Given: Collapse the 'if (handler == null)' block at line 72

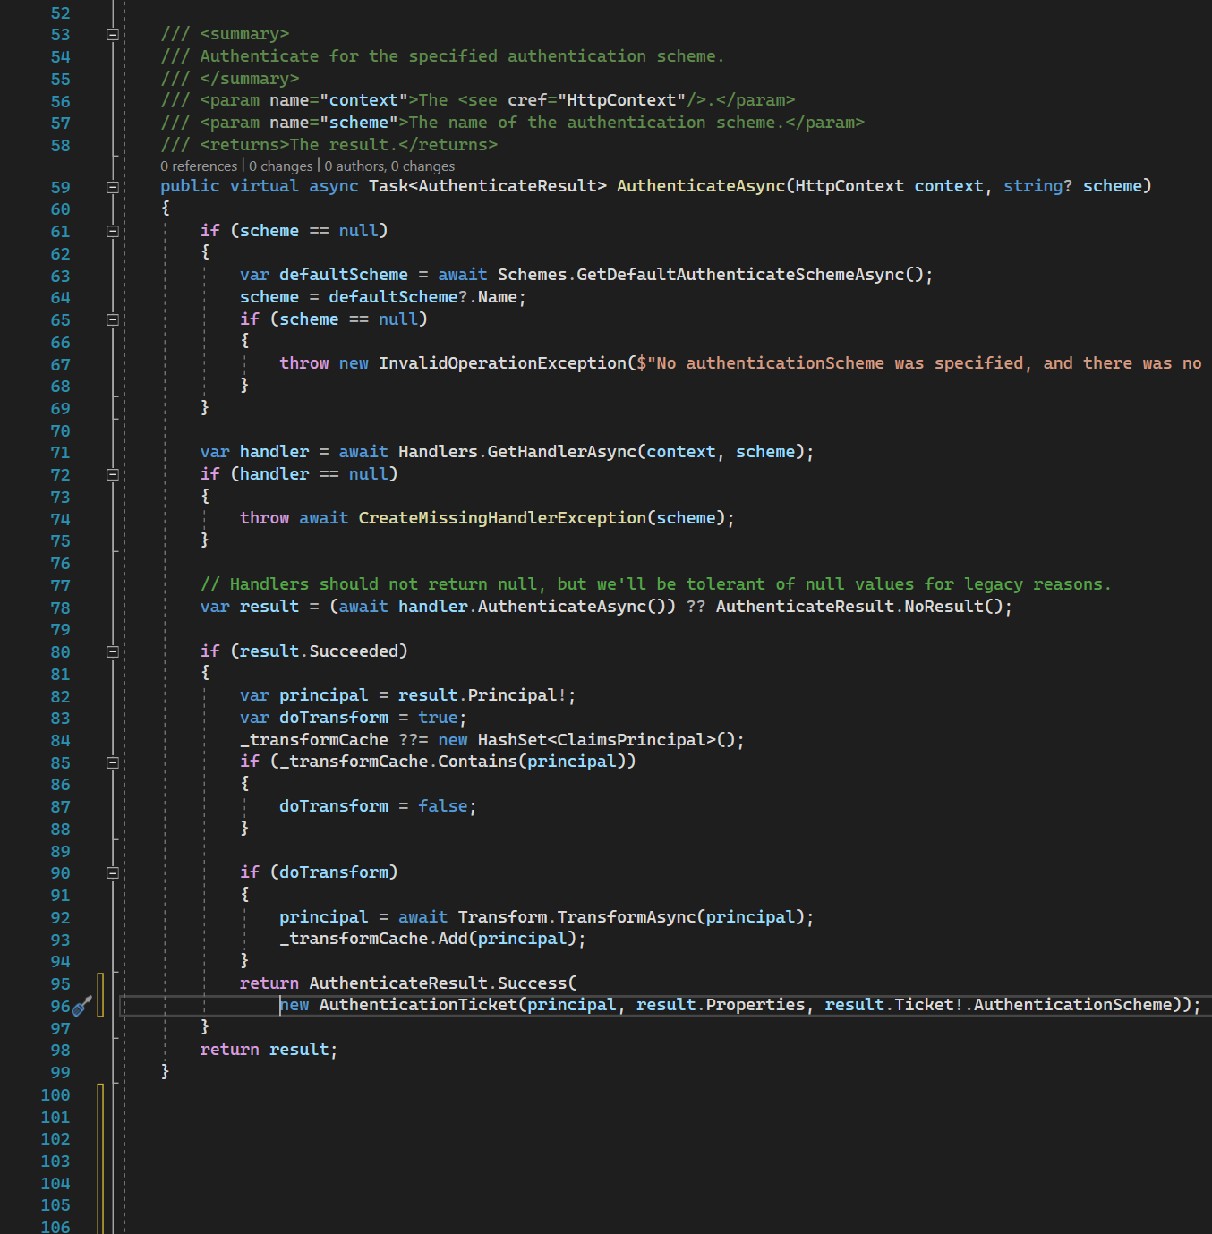Looking at the screenshot, I should [x=113, y=474].
